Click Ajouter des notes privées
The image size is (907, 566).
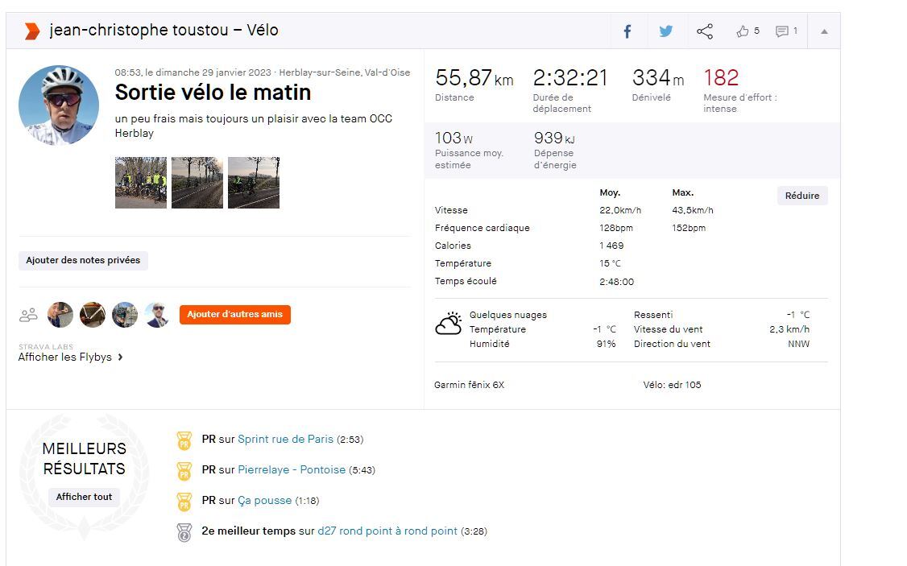(83, 260)
